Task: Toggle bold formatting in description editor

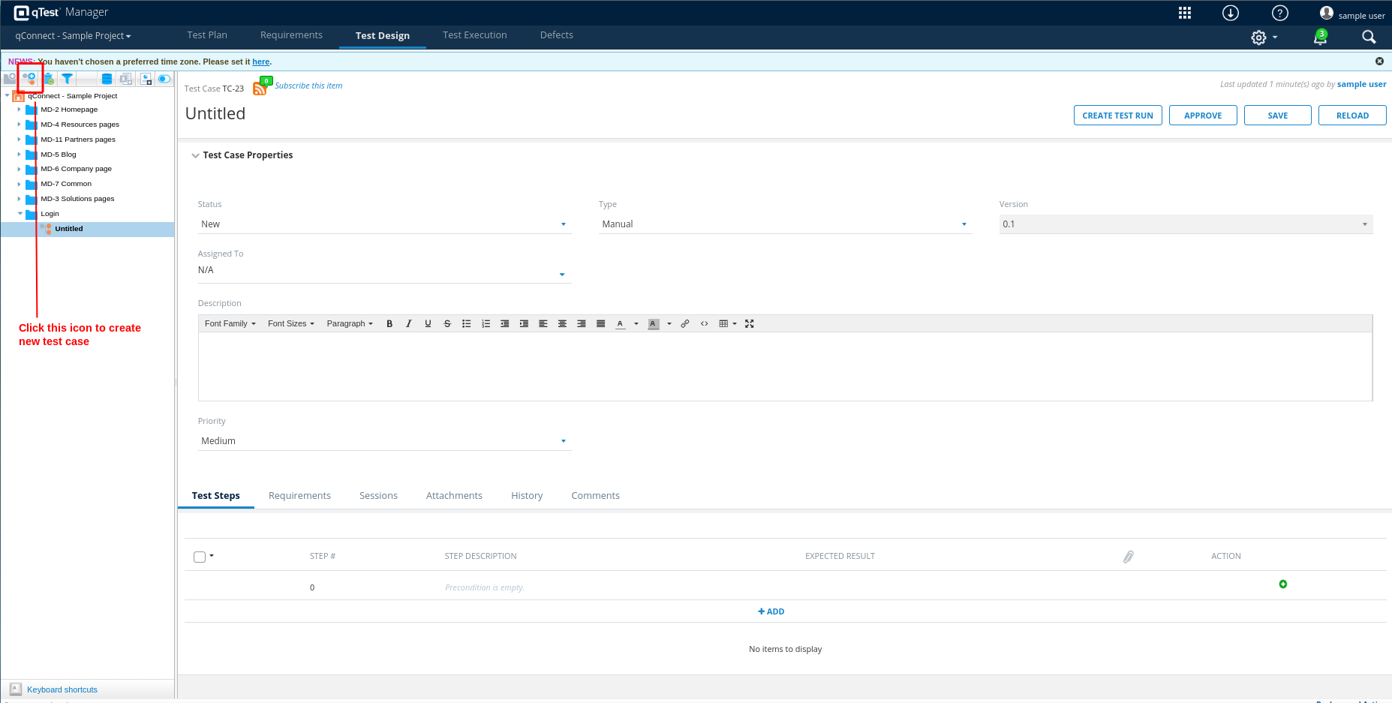Action: point(389,324)
